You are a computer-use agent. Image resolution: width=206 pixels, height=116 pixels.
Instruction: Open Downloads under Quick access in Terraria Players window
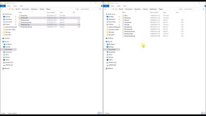click(x=9, y=19)
